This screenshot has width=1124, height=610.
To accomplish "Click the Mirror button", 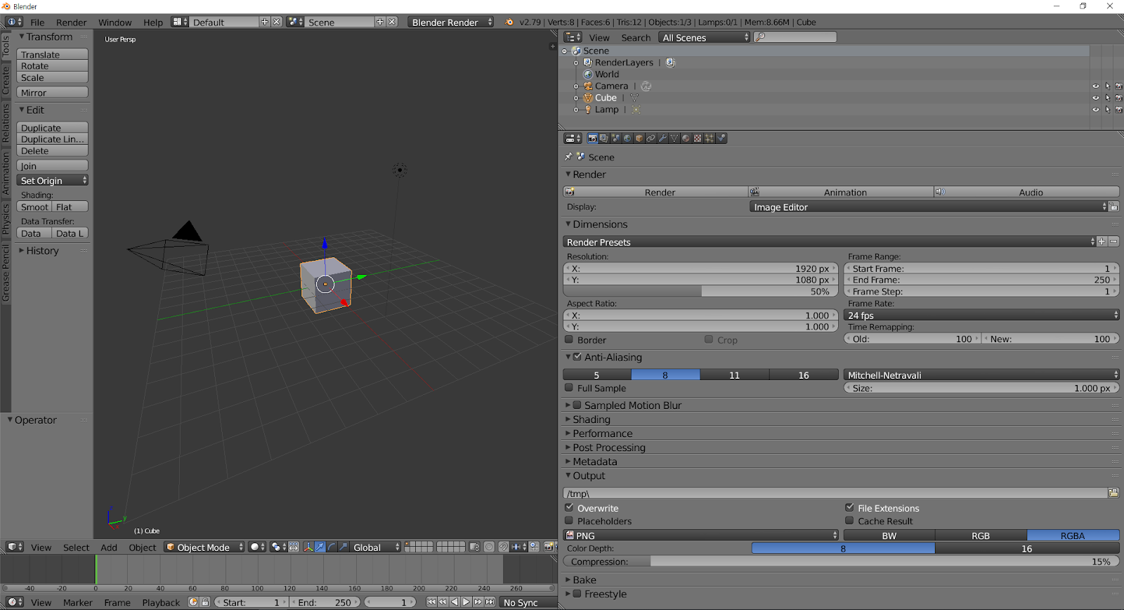I will (53, 93).
